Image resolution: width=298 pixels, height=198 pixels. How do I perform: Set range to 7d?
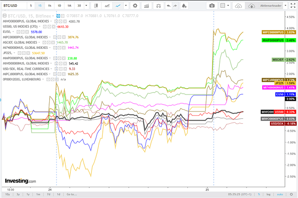point(49,194)
